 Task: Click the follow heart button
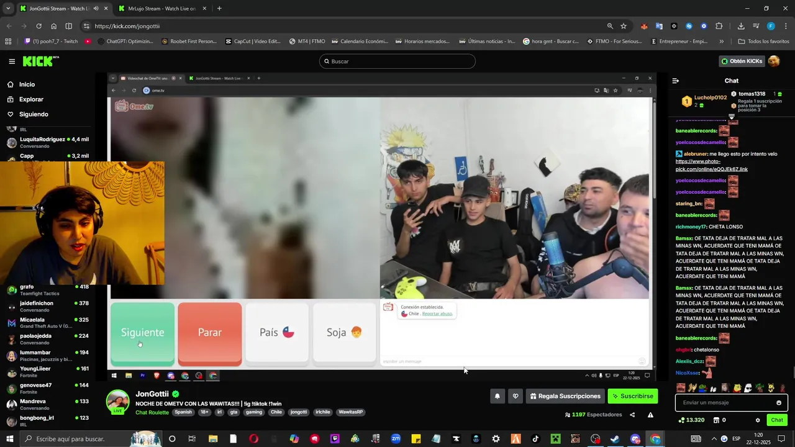(515, 396)
